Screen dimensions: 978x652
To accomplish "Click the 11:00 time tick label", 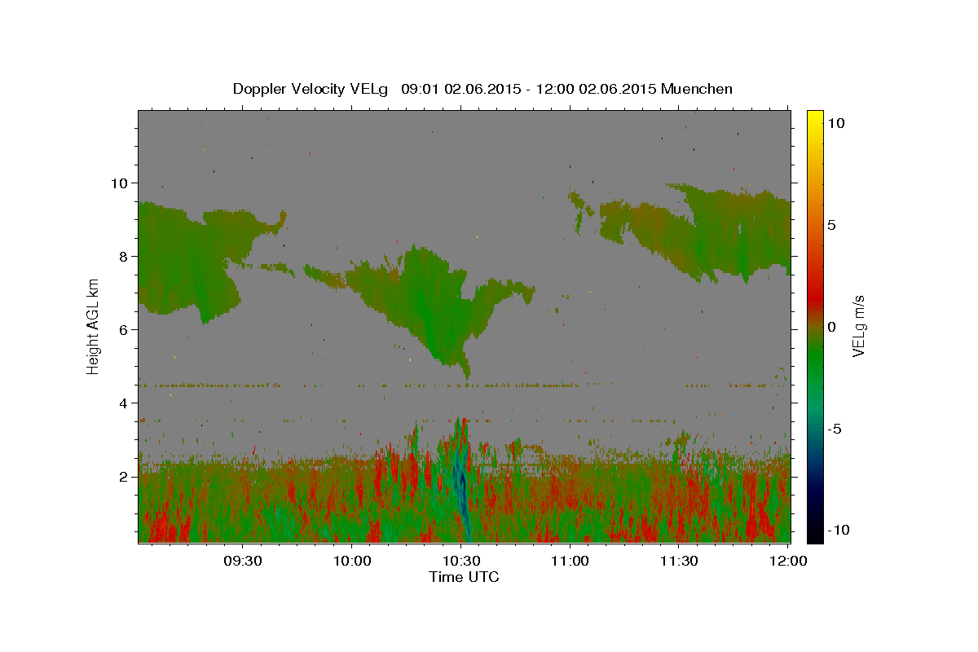I will (x=570, y=561).
